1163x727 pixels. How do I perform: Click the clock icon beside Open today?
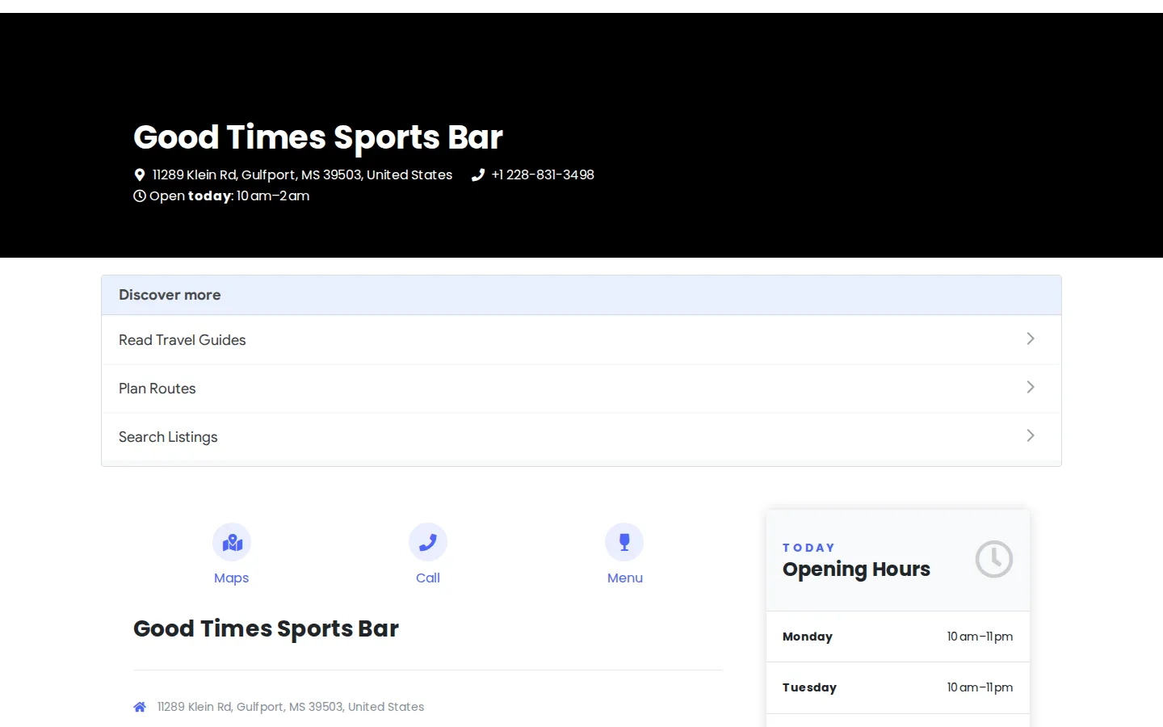point(140,195)
